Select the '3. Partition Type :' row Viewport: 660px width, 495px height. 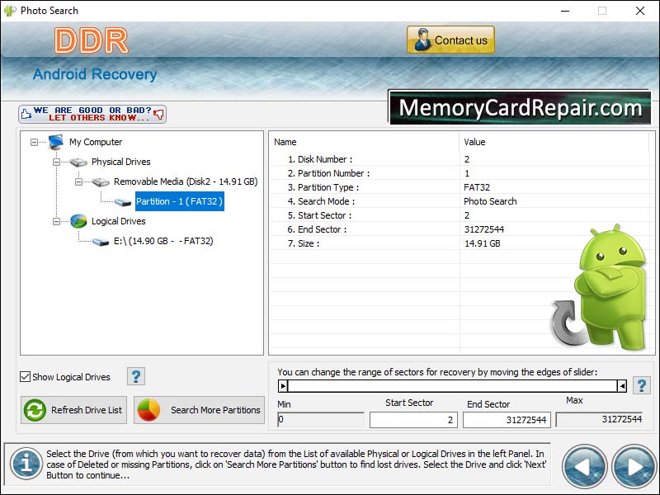460,187
